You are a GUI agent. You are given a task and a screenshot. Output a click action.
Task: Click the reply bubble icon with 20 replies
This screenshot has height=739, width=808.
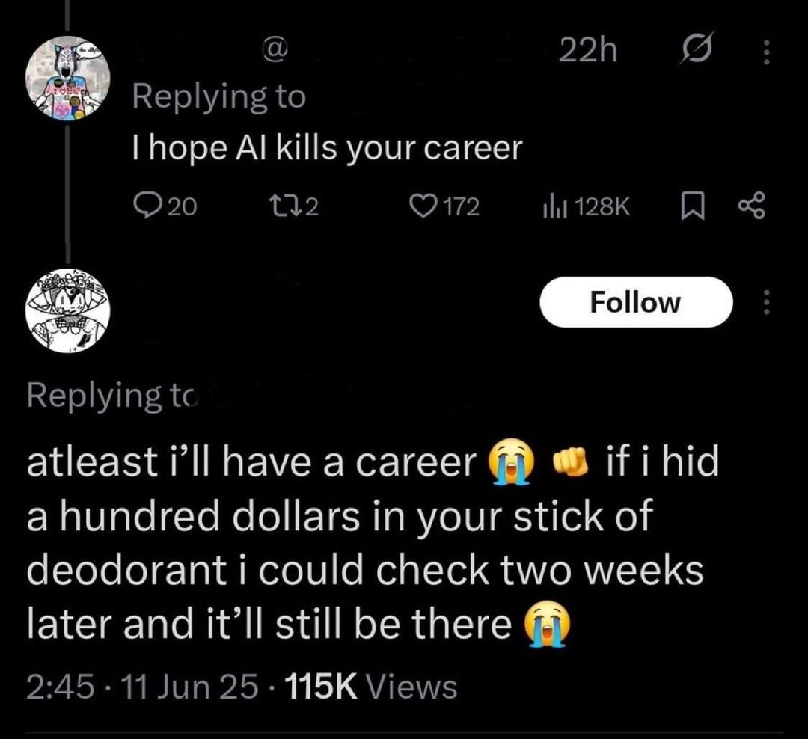(x=142, y=205)
